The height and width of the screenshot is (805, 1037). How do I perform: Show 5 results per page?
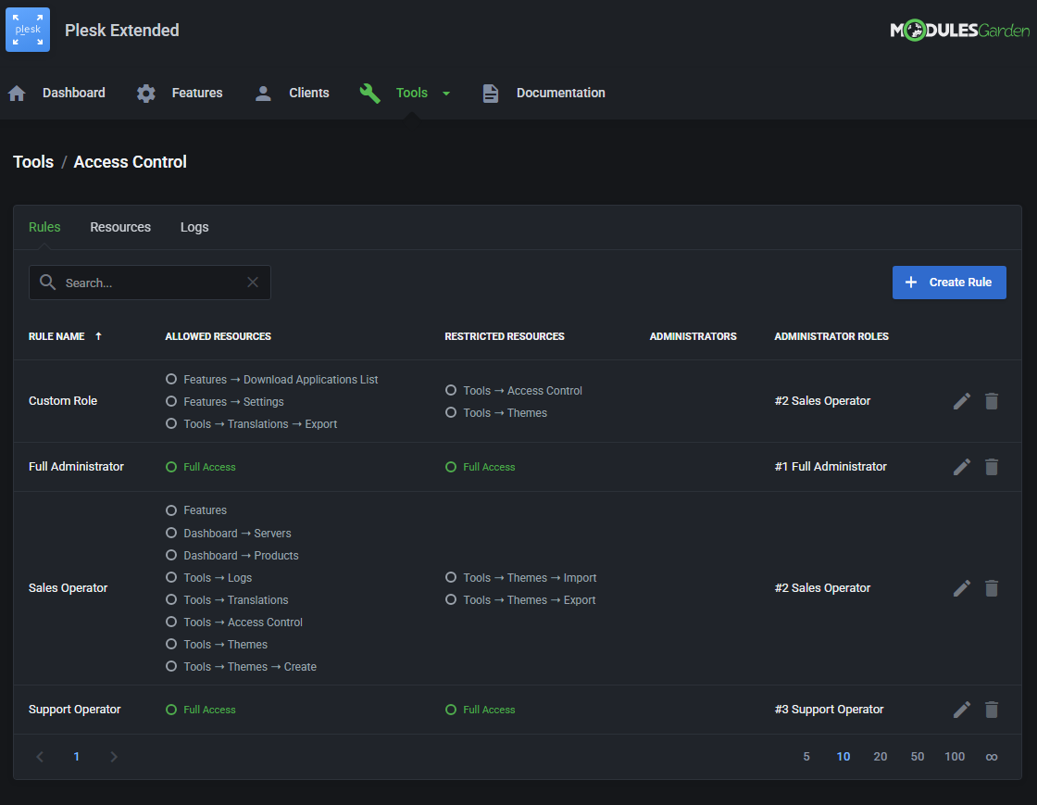[x=806, y=757]
